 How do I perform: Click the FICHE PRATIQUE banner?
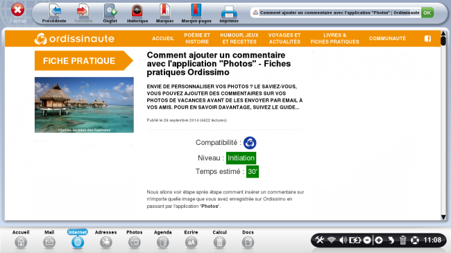coord(83,61)
